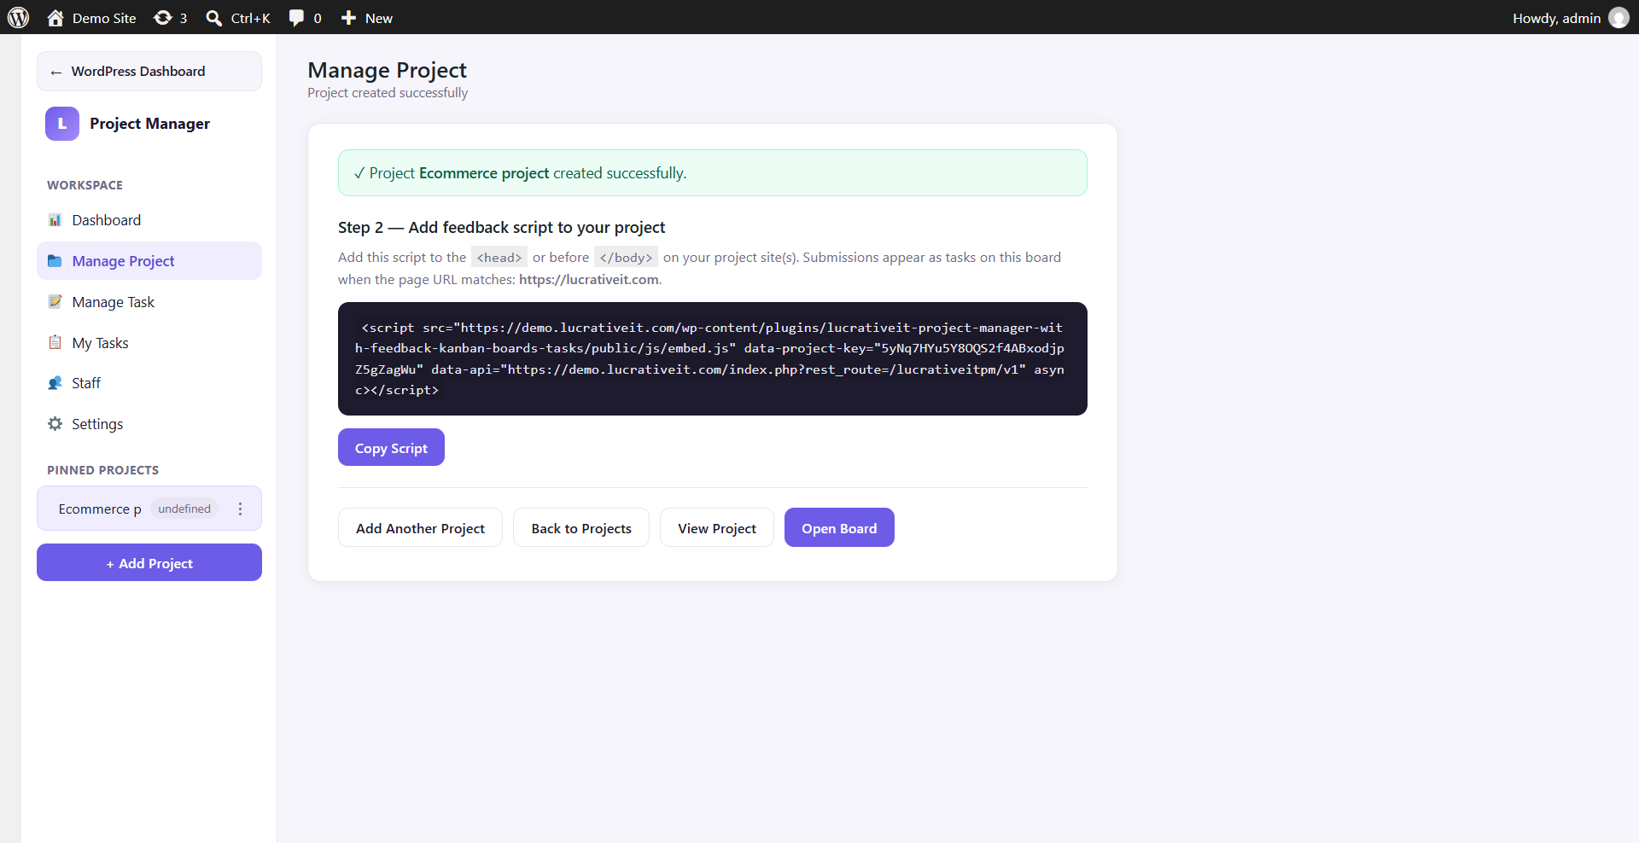The image size is (1639, 843).
Task: Click the project created success notice
Action: (x=713, y=173)
